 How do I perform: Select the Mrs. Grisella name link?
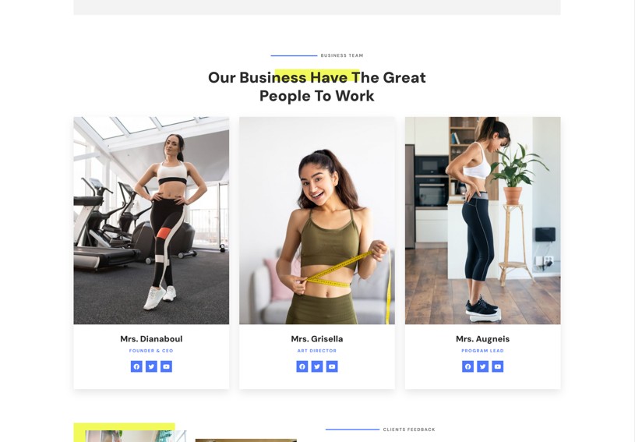pyautogui.click(x=317, y=338)
